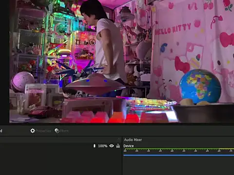The height and width of the screenshot is (175, 234).
Task: Click the flying saucer in the preview
Action: pyautogui.click(x=96, y=84)
